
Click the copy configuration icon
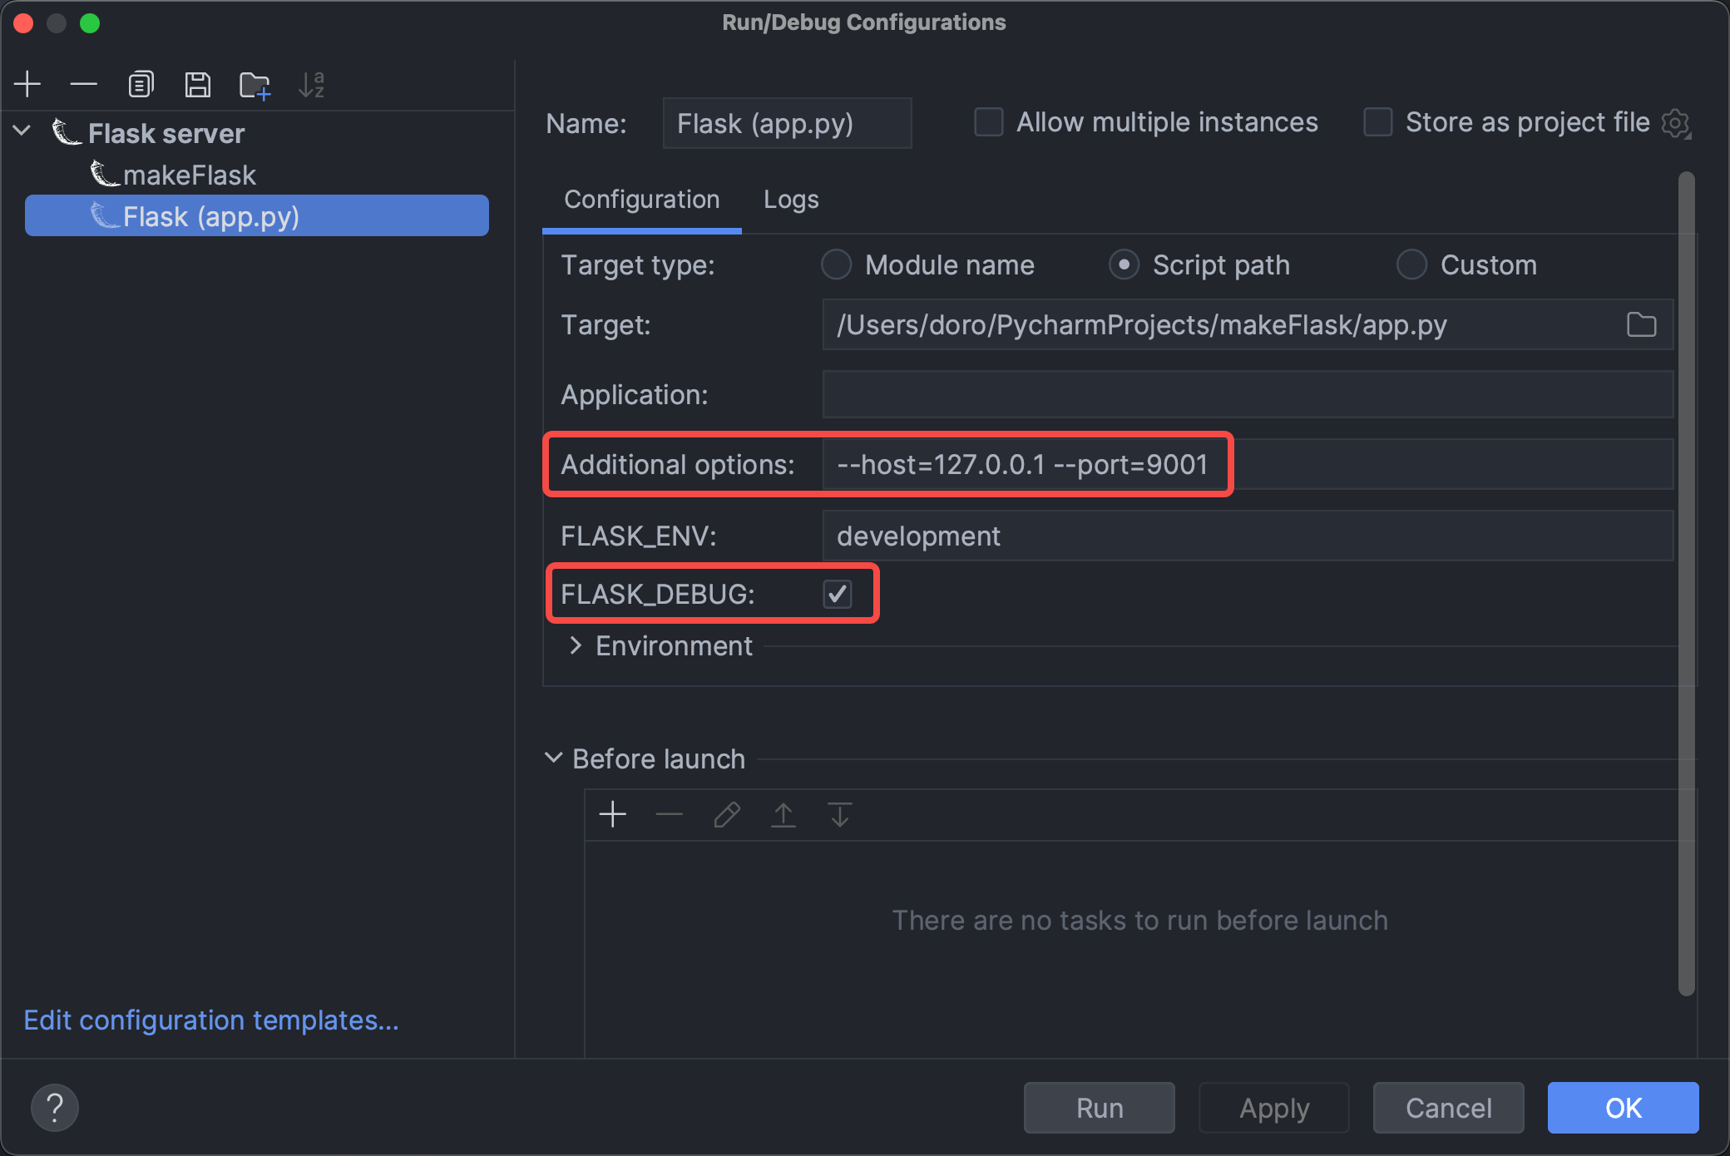click(141, 84)
